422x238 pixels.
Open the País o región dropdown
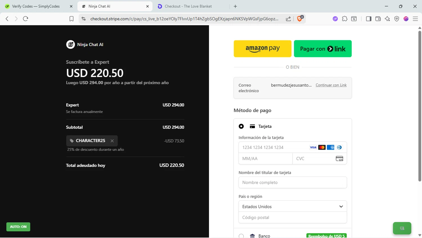pyautogui.click(x=293, y=206)
